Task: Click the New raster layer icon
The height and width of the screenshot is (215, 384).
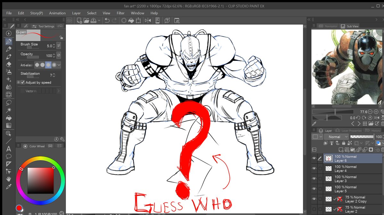Action: coord(341,150)
